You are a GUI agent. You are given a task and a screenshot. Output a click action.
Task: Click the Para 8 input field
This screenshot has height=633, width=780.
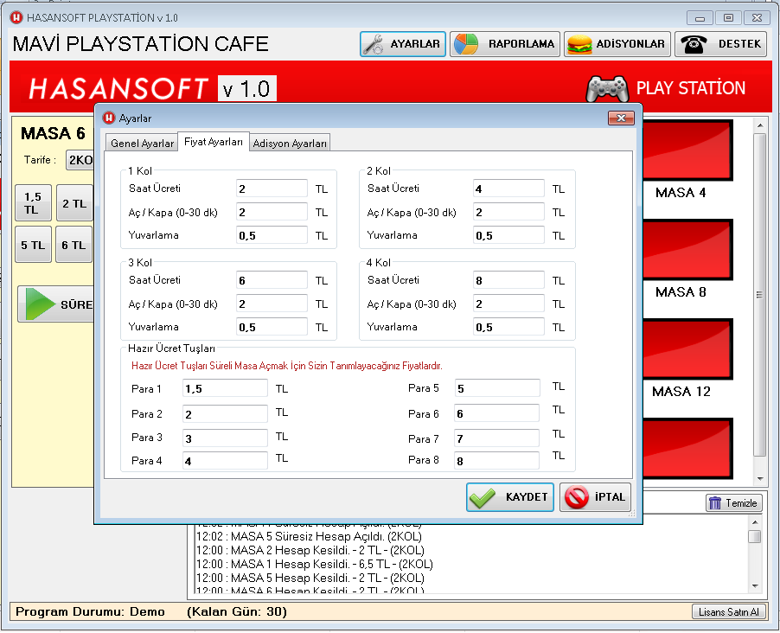[497, 461]
